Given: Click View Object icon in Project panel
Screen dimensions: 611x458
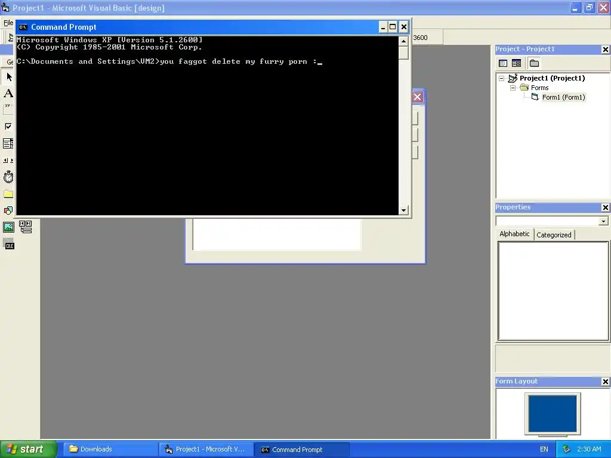Looking at the screenshot, I should (516, 63).
